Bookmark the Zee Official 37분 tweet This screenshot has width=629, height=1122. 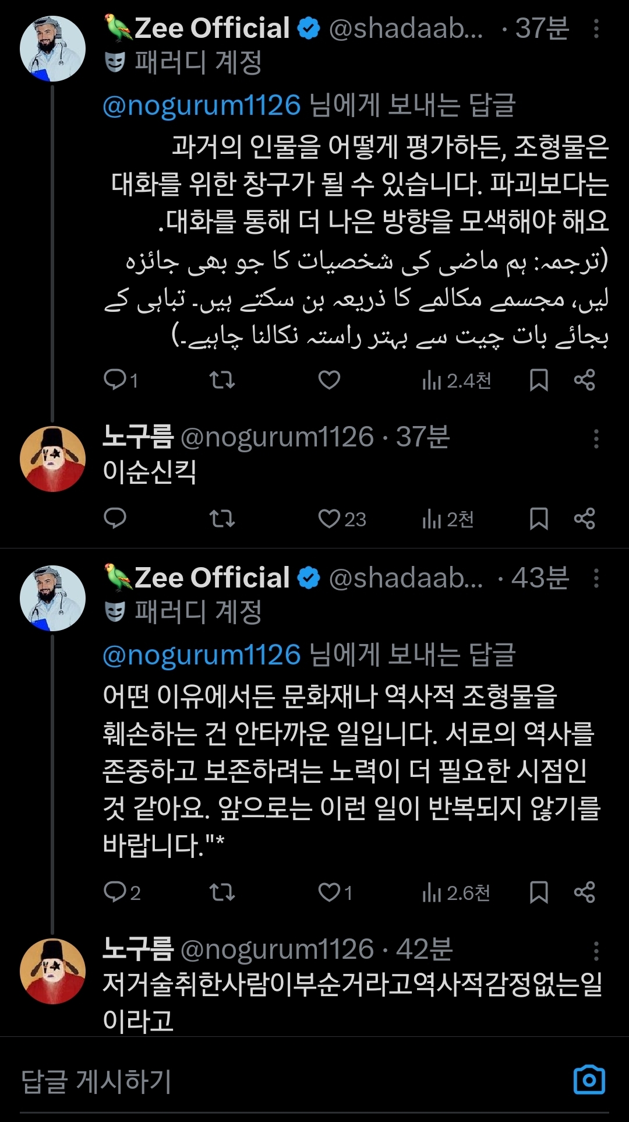539,380
